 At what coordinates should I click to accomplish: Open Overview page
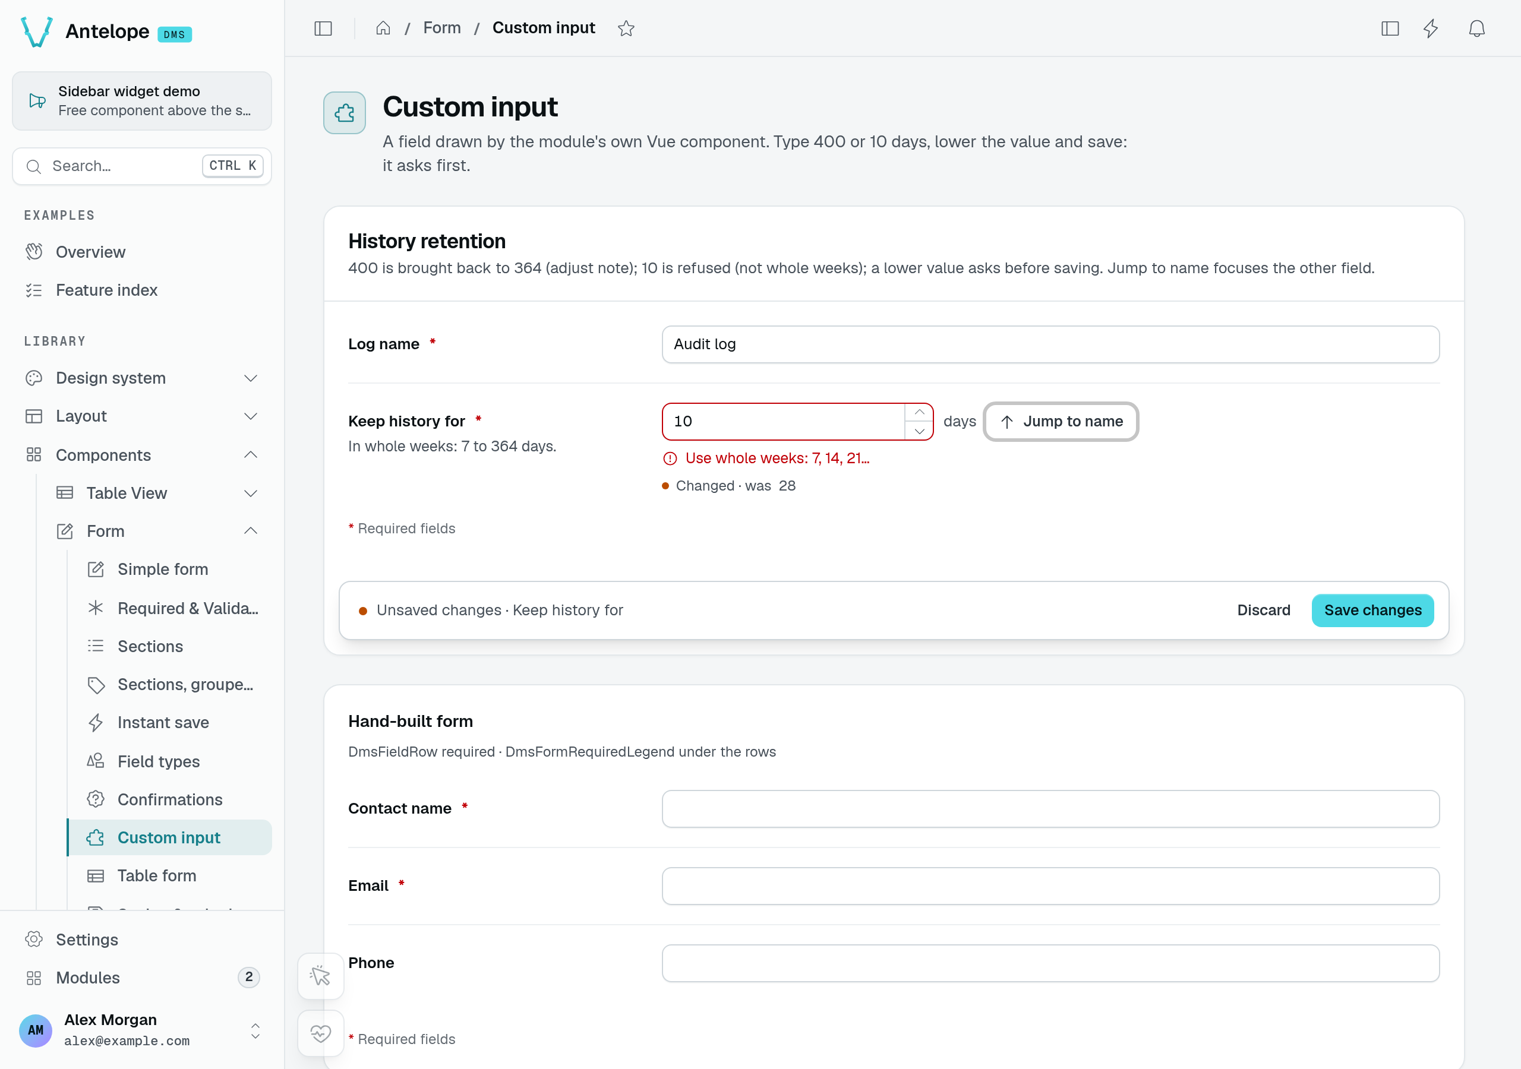[142, 252]
